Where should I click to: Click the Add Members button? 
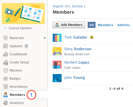(x=69, y=25)
